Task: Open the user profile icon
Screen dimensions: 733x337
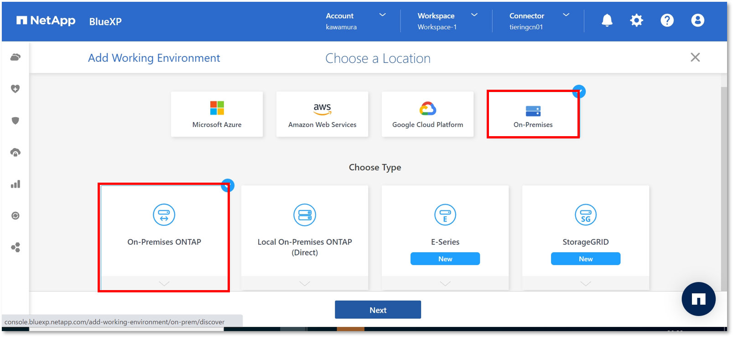Action: [697, 20]
